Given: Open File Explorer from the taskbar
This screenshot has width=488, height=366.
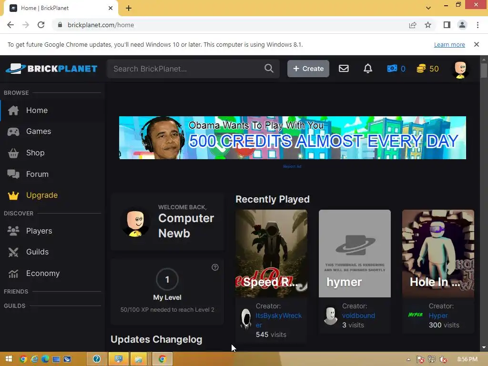Looking at the screenshot, I should [139, 359].
